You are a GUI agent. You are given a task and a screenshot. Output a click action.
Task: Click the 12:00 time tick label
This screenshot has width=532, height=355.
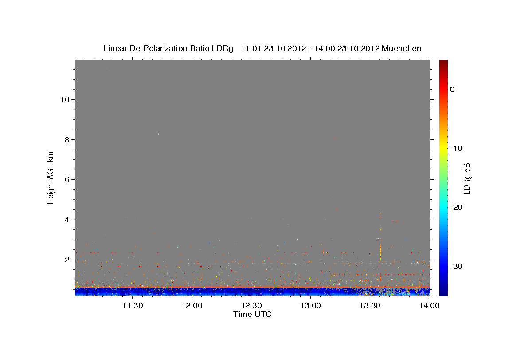tap(192, 305)
